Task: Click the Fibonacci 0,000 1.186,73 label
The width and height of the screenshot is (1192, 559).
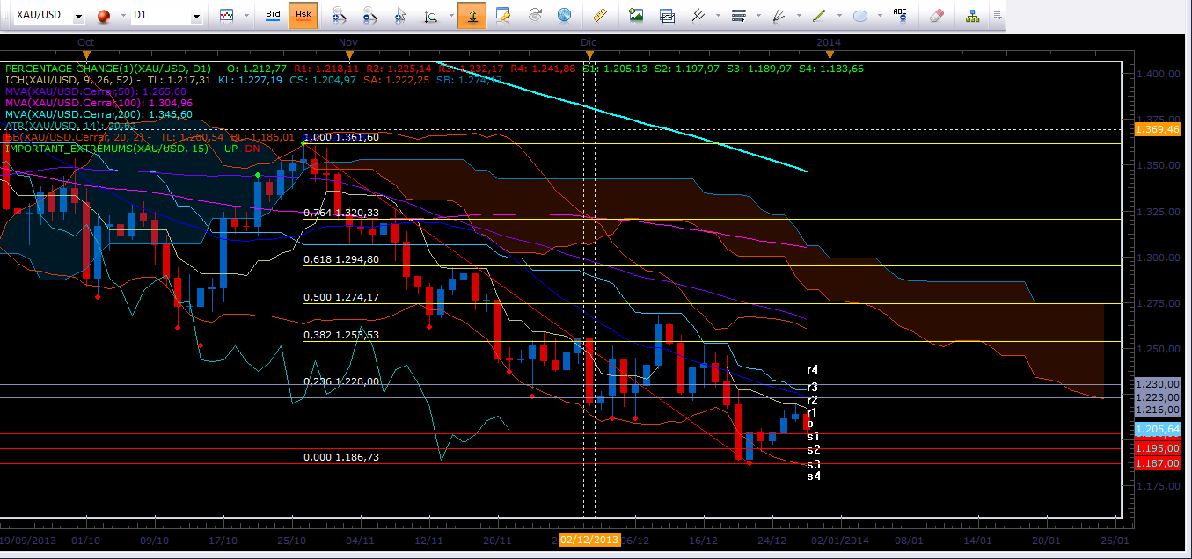Action: point(341,458)
